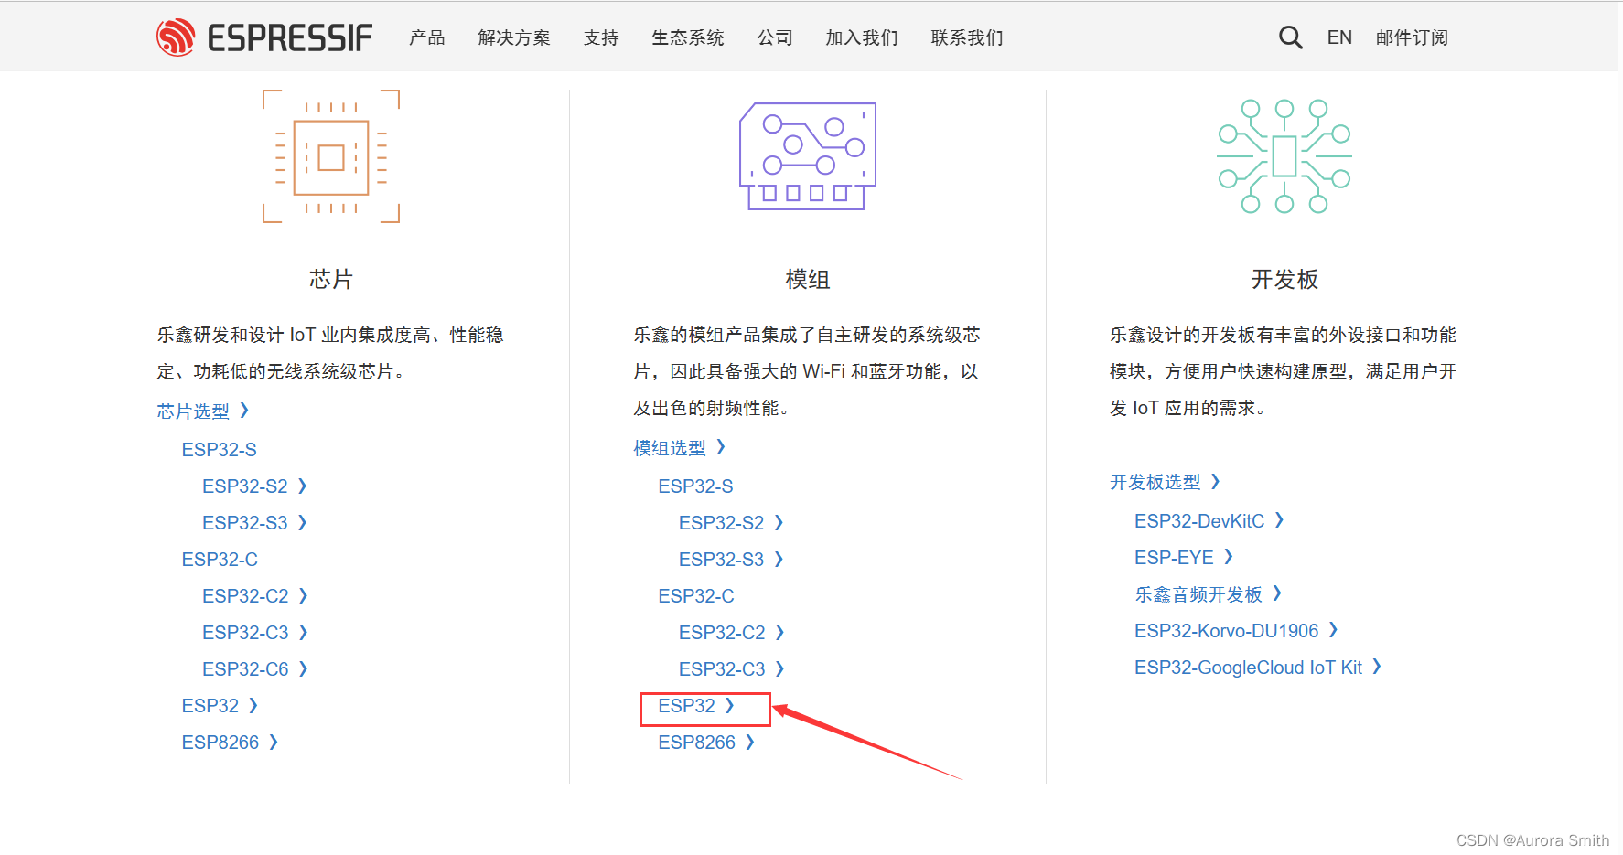Open ESP32-C6 chip link

255,668
